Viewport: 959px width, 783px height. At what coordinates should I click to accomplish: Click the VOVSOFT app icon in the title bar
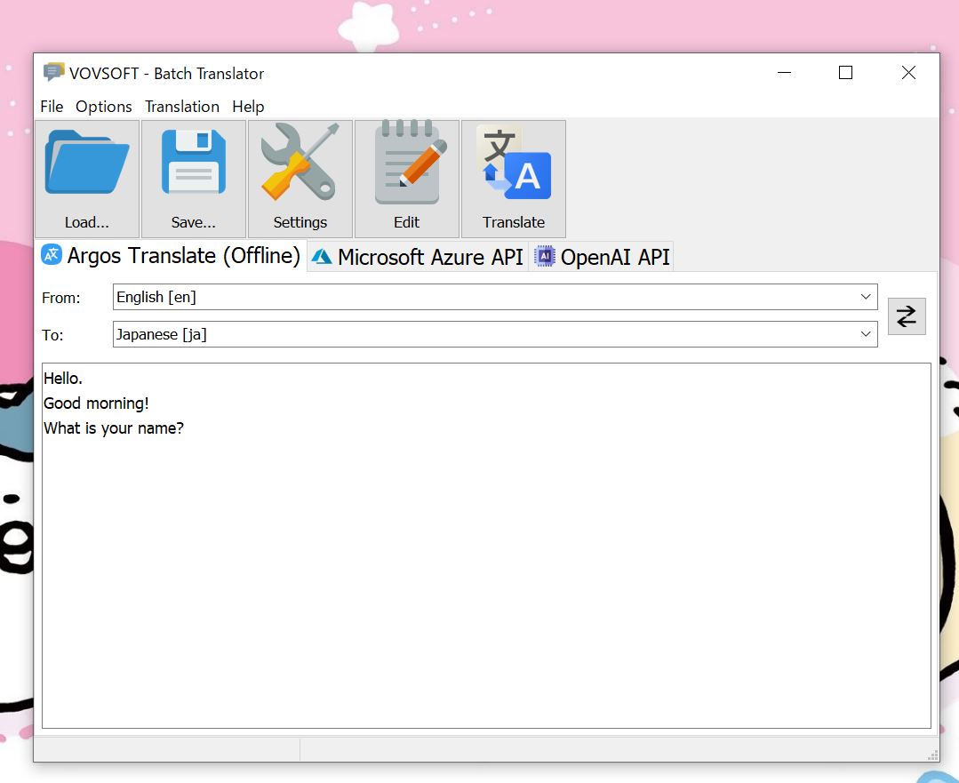(x=54, y=72)
